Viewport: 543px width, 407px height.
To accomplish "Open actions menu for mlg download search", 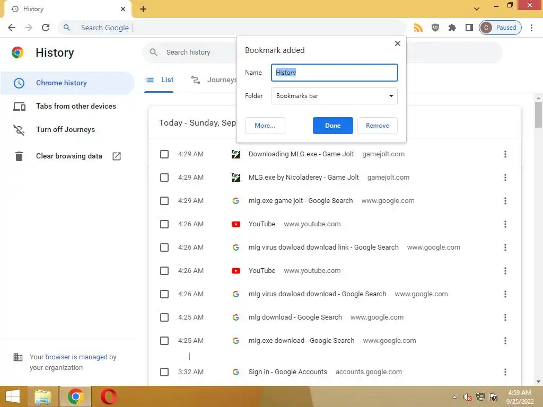I will pyautogui.click(x=505, y=317).
